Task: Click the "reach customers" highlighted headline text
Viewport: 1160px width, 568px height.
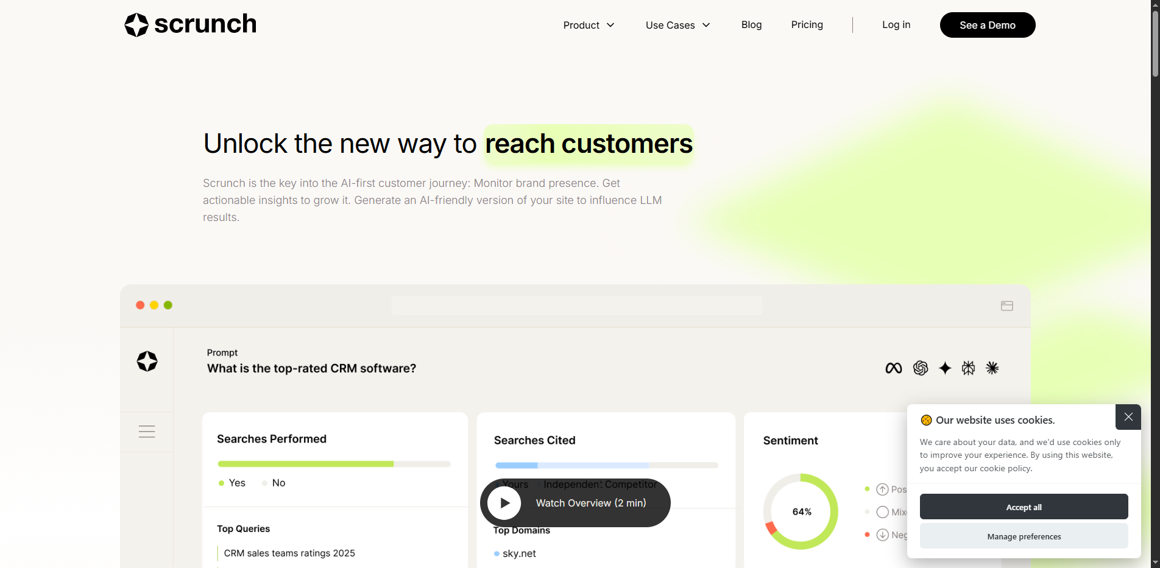Action: tap(589, 144)
